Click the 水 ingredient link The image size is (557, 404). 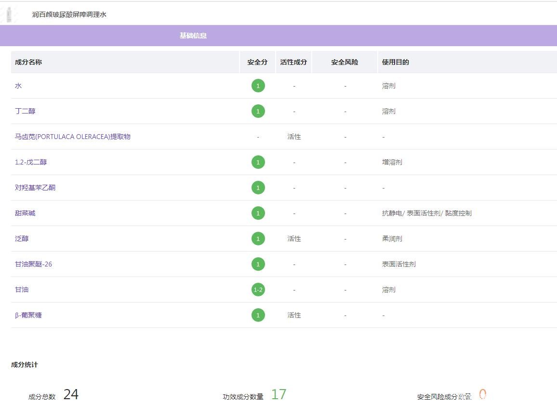point(18,86)
